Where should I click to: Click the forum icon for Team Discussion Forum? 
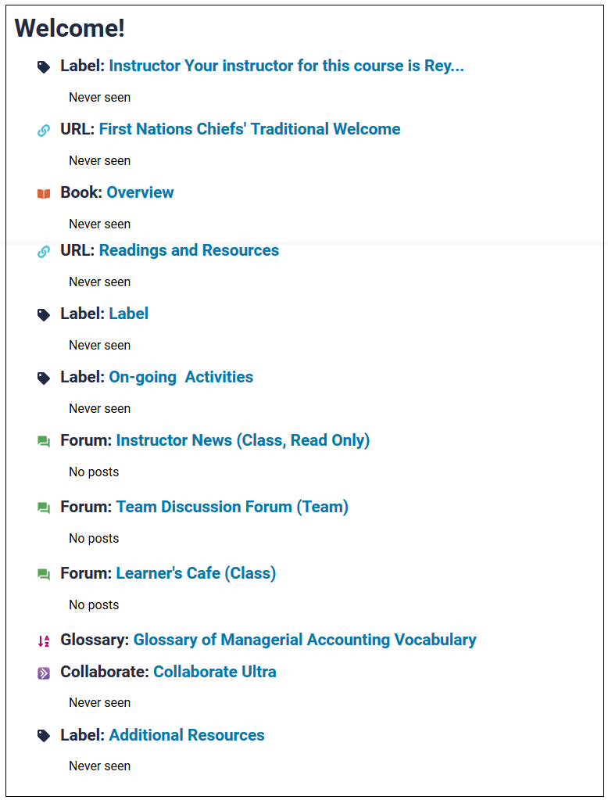[x=44, y=508]
